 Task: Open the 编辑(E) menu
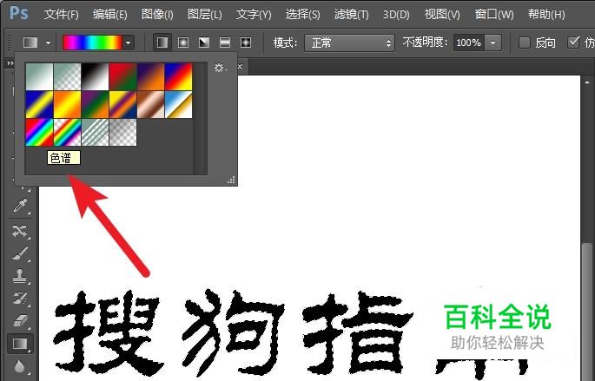tap(109, 15)
